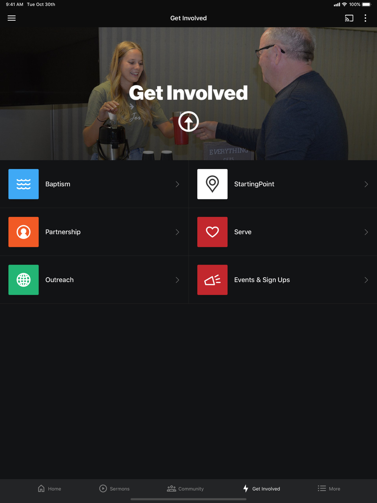Tap the Wi-Fi status icon

tap(344, 5)
